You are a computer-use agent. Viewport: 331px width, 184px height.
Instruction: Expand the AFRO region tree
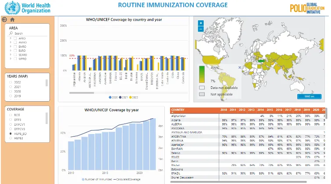(x=11, y=39)
